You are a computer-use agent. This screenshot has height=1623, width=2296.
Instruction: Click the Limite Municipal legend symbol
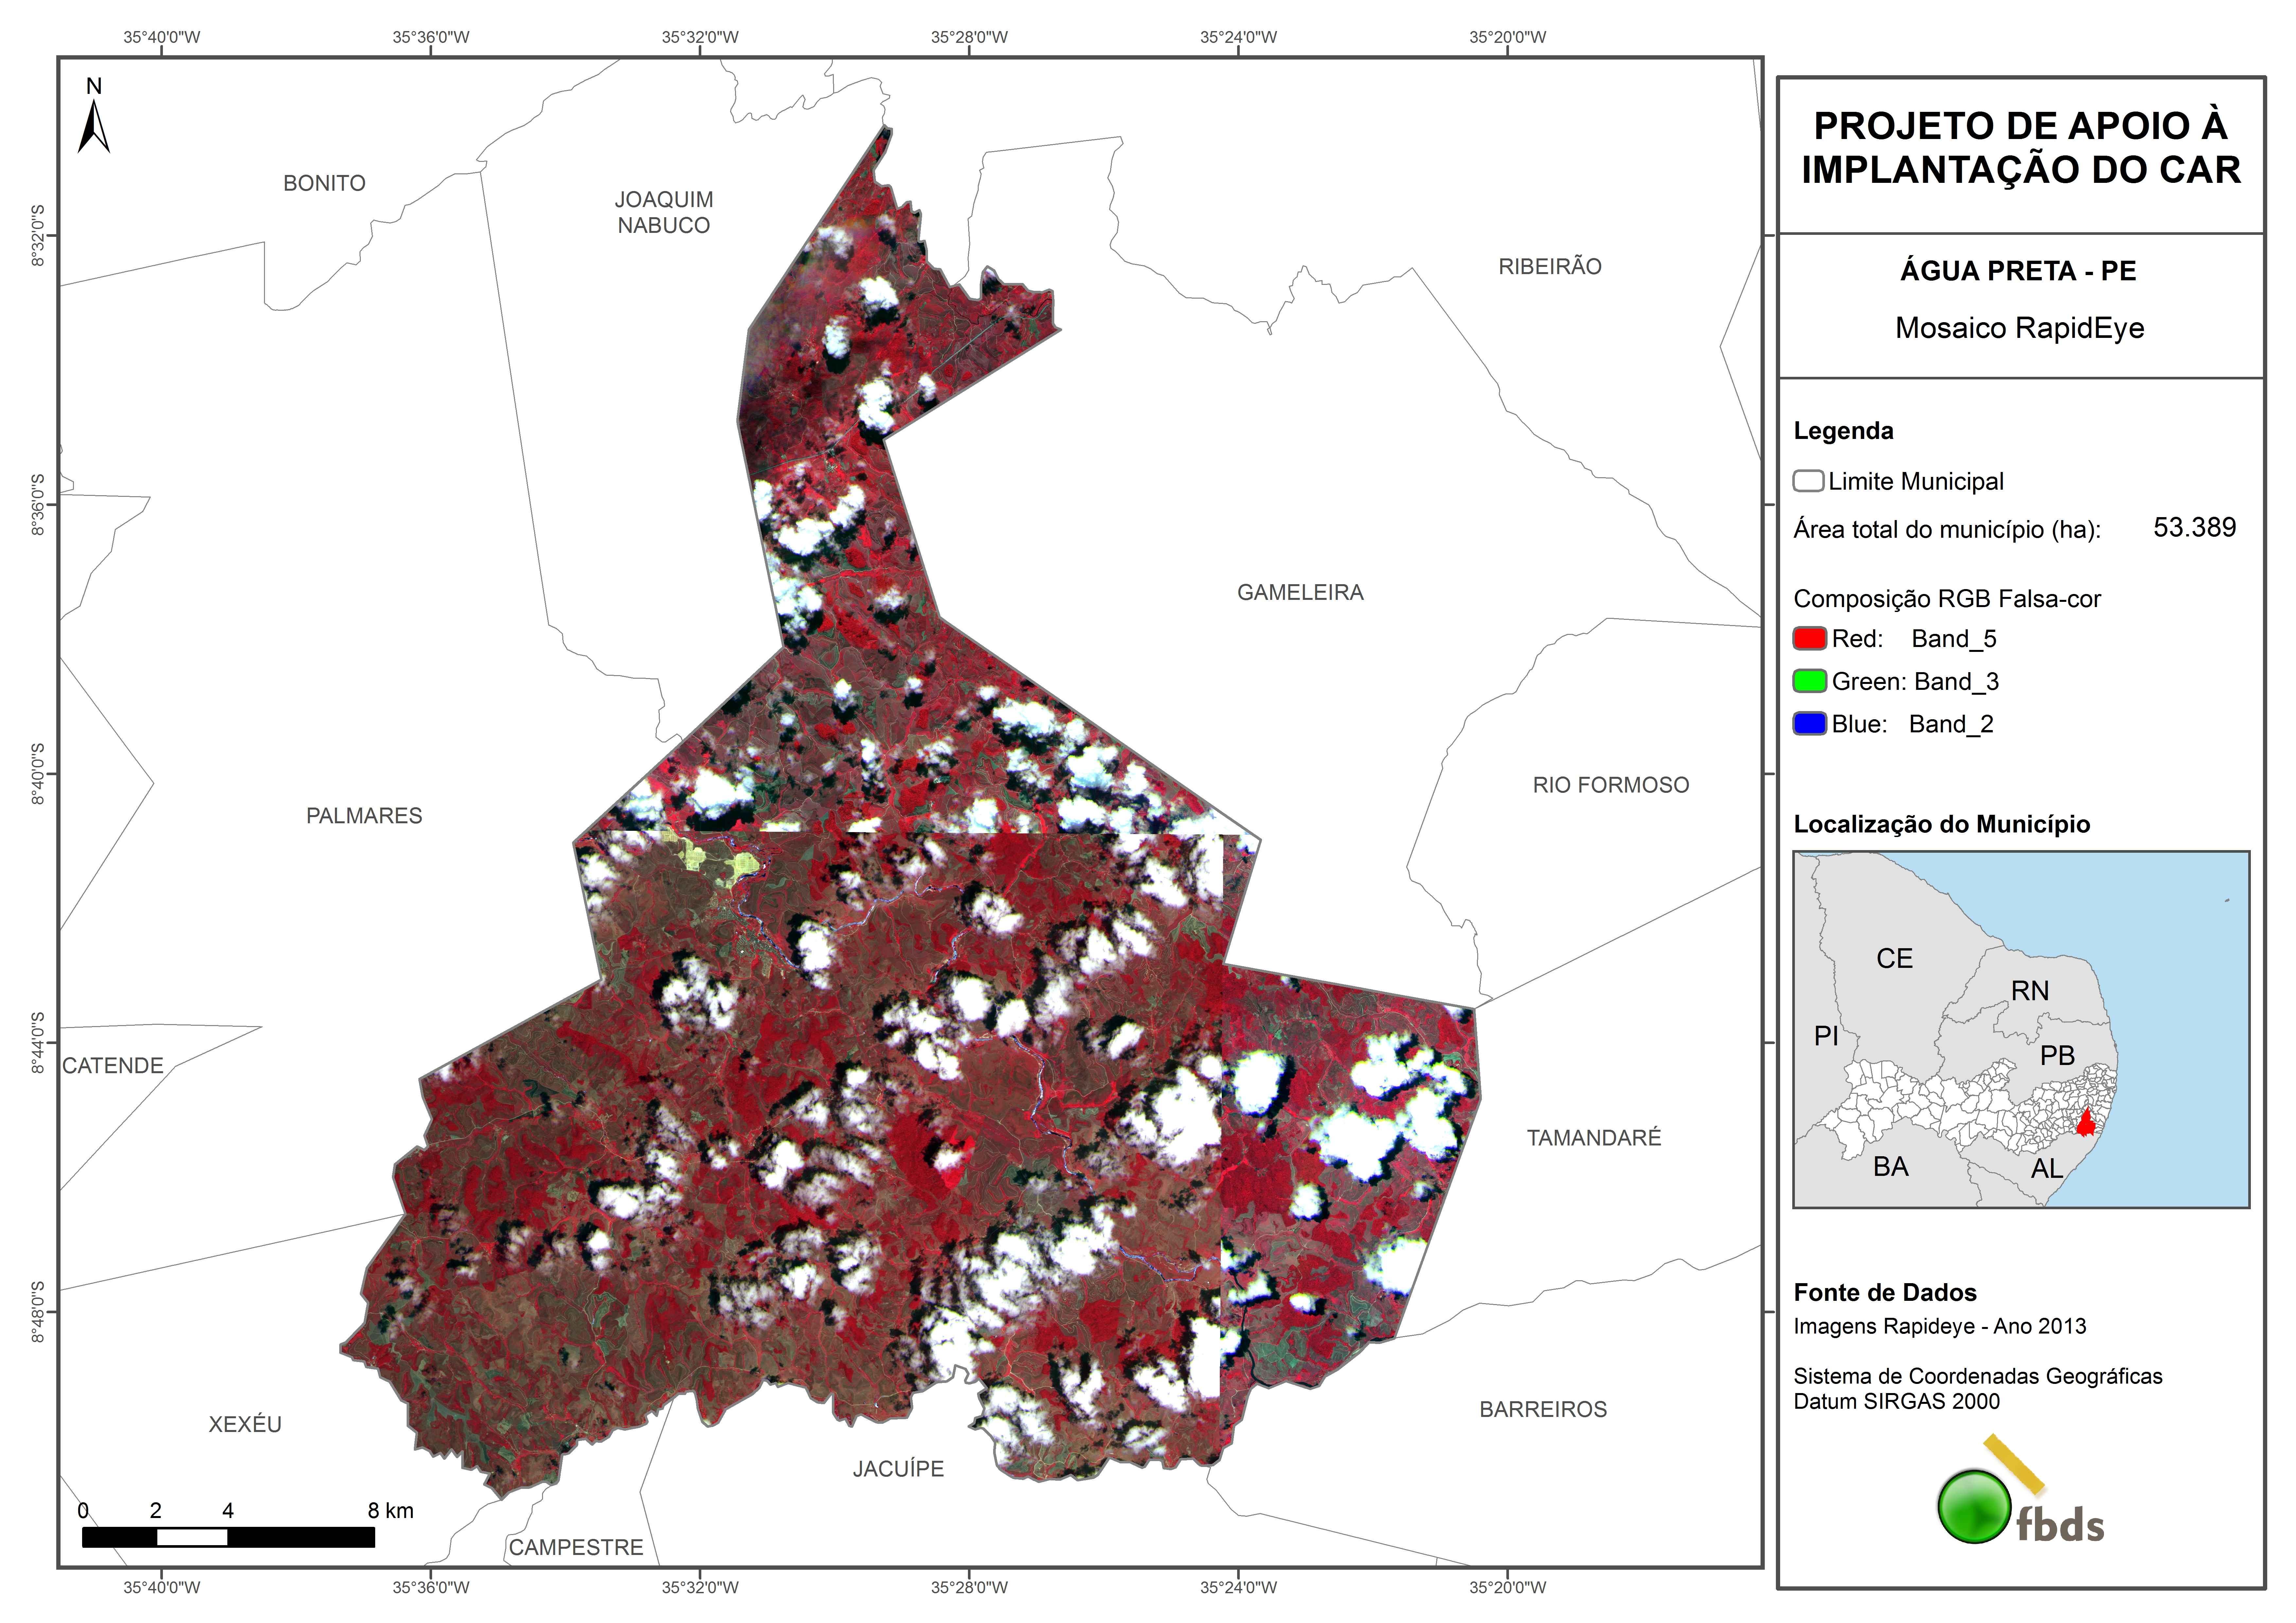[1808, 481]
